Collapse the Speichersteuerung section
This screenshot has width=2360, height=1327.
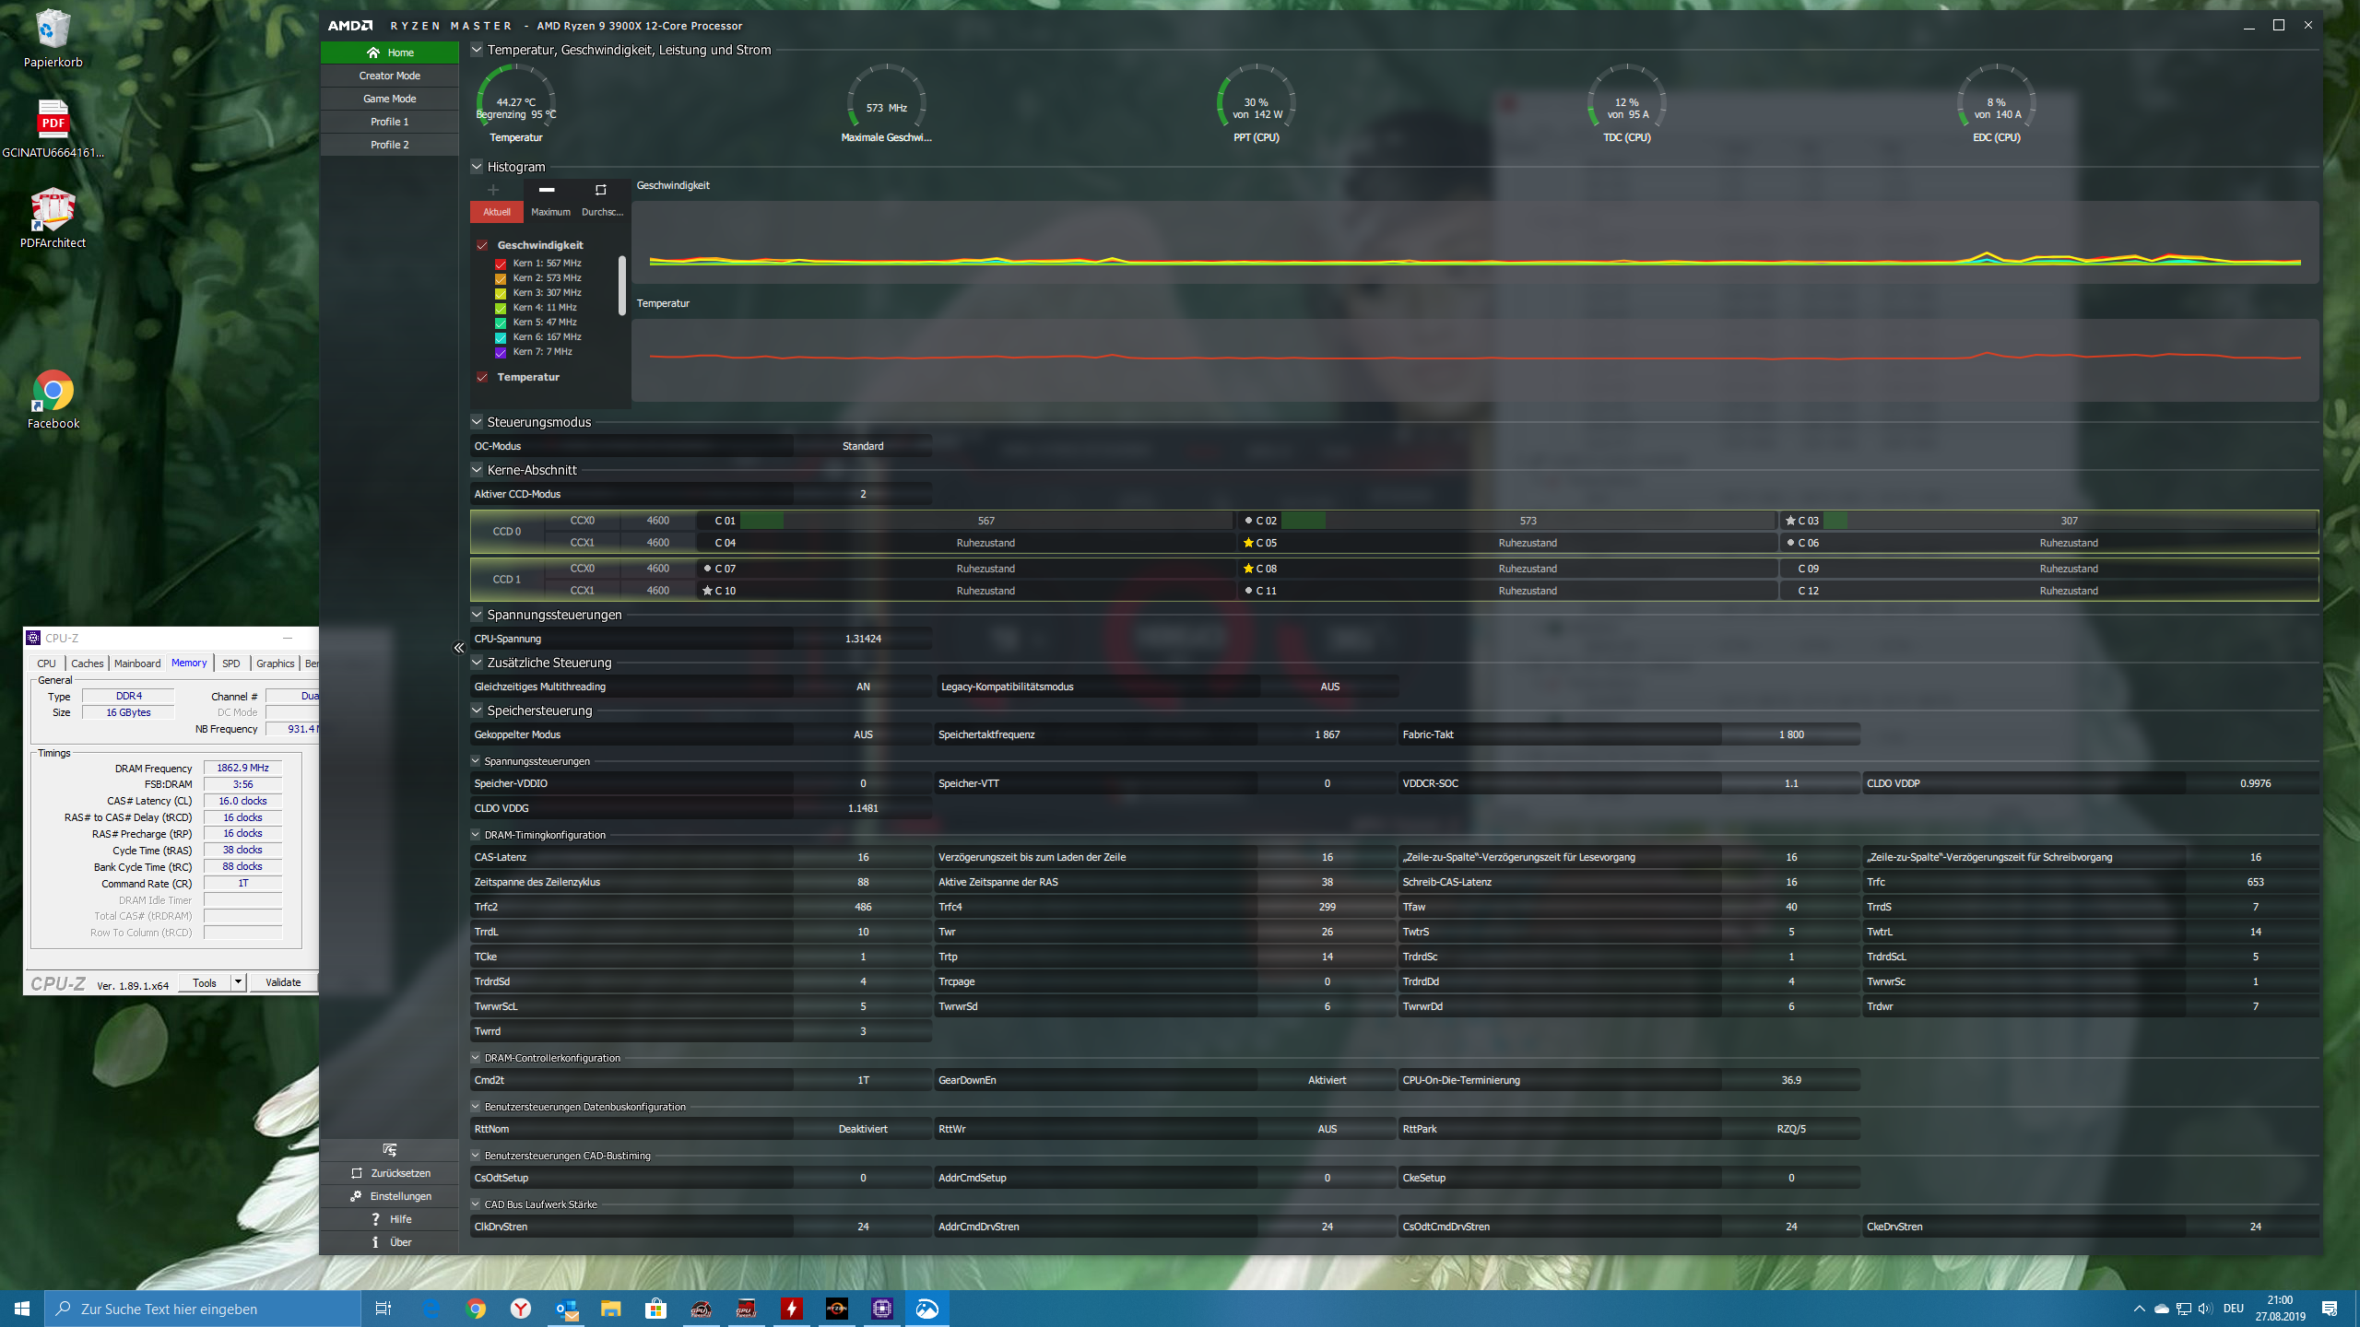click(477, 710)
